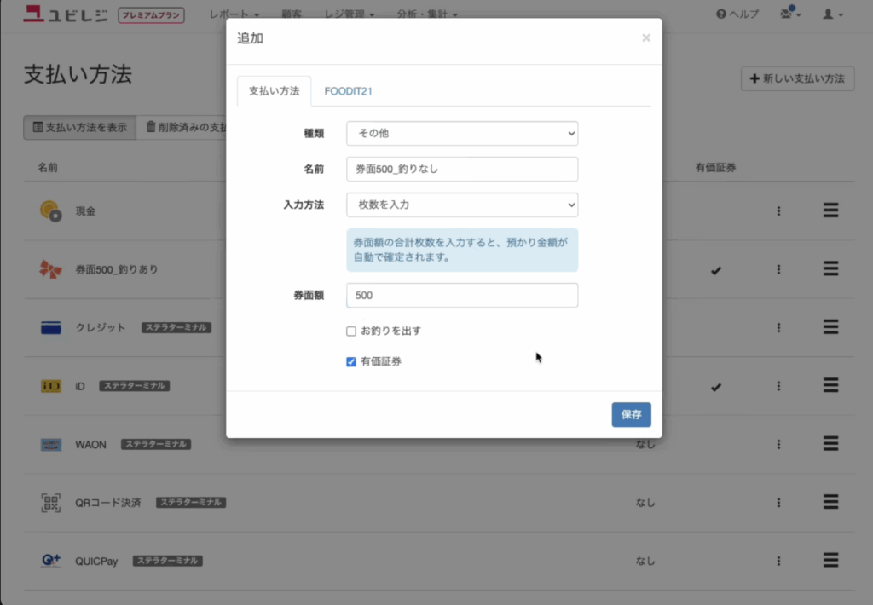The image size is (873, 605).
Task: Expand the user account dropdown in header
Action: tap(832, 14)
